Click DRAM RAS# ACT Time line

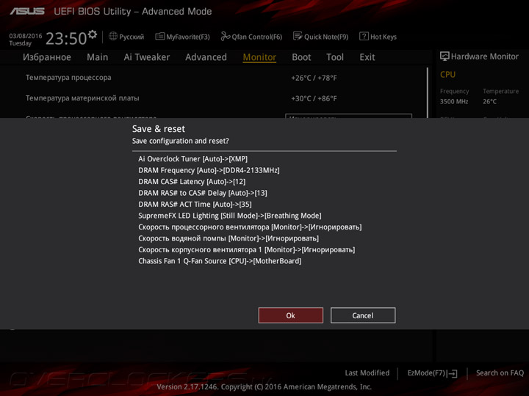[195, 205]
